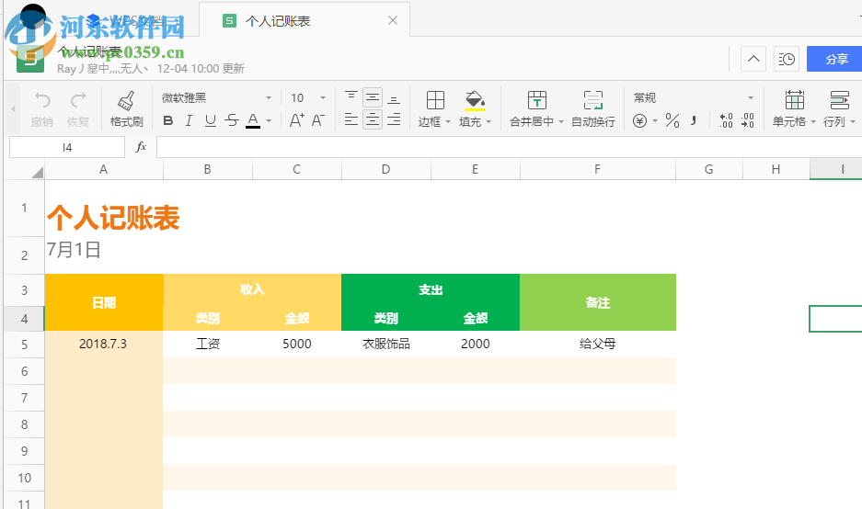Apply percent style format
This screenshot has height=509, width=862.
672,120
